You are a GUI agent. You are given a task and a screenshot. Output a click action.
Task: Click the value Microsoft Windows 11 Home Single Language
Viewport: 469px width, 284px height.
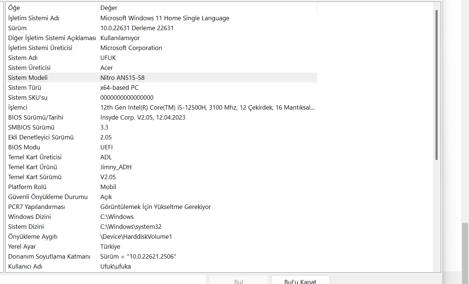point(165,18)
